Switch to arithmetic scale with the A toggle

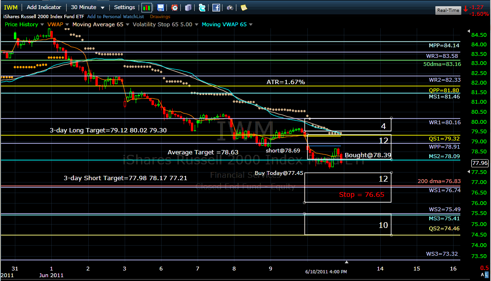point(482,275)
